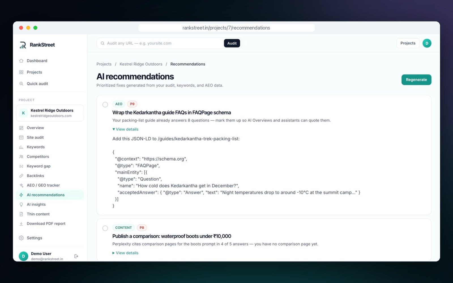Click the Regenerate button
Image resolution: width=453 pixels, height=283 pixels.
pyautogui.click(x=416, y=80)
